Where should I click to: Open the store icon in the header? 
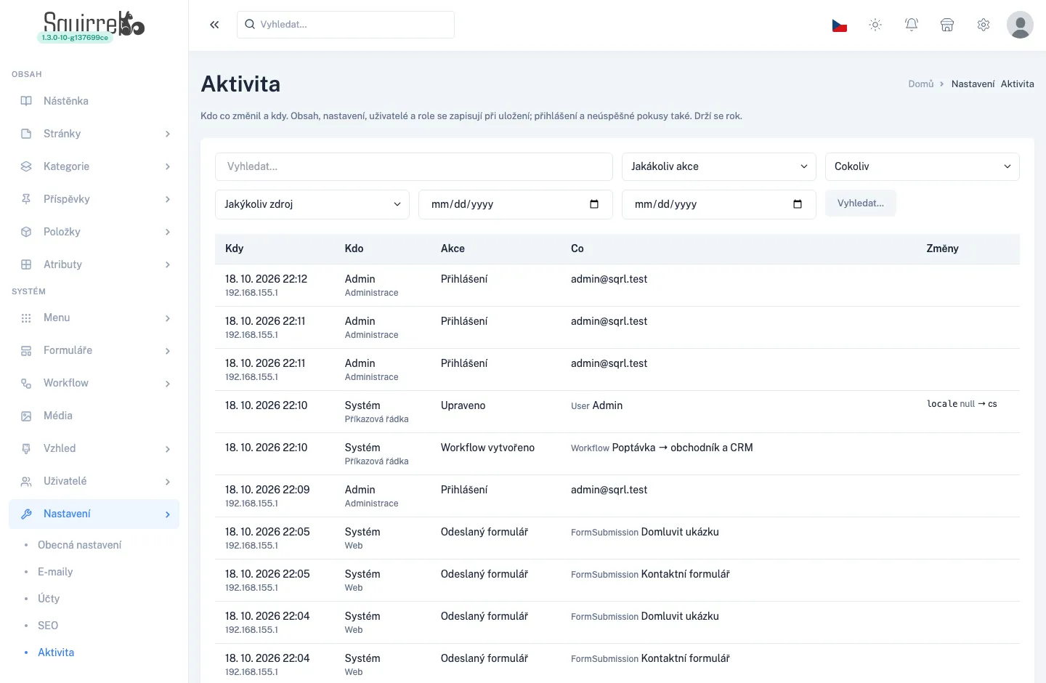click(x=947, y=25)
